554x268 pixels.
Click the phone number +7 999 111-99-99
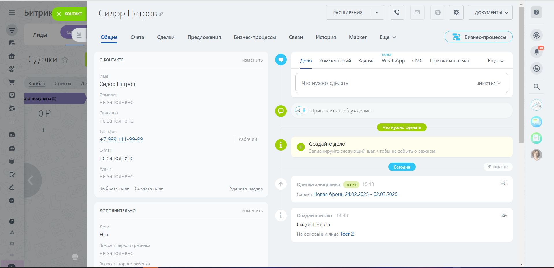click(121, 139)
